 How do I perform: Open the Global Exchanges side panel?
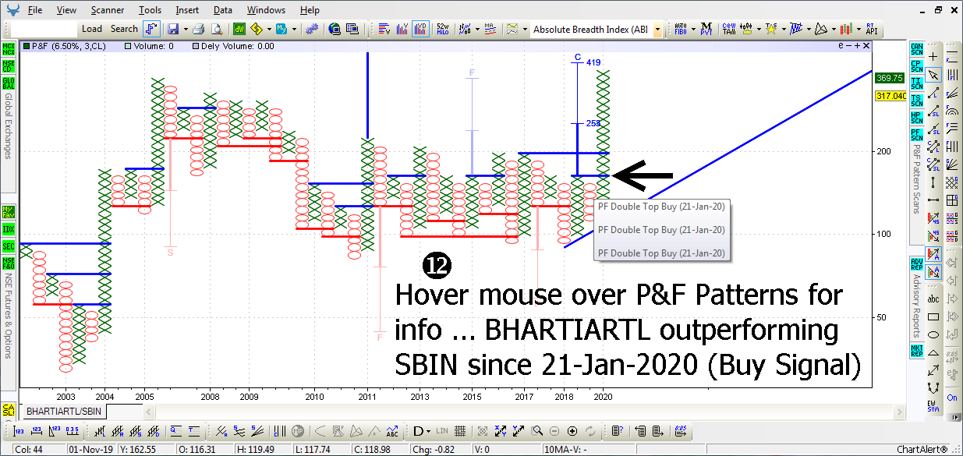pos(9,126)
